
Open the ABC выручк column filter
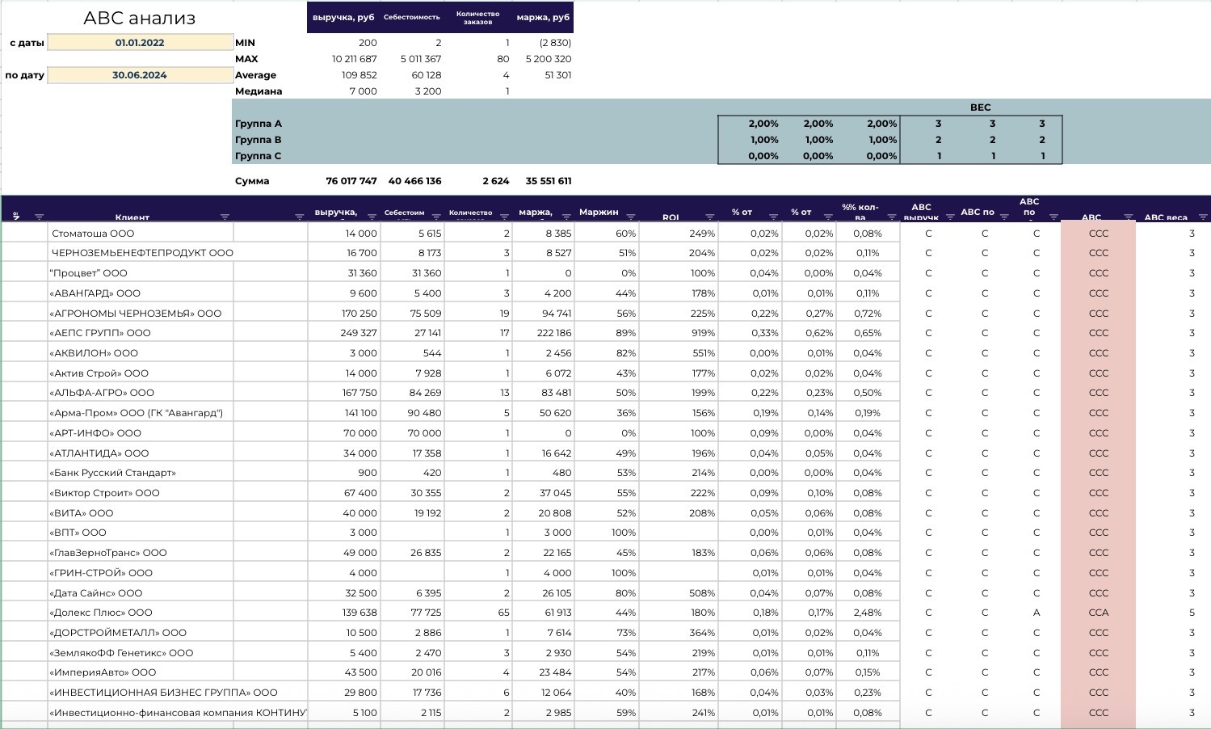(x=948, y=217)
